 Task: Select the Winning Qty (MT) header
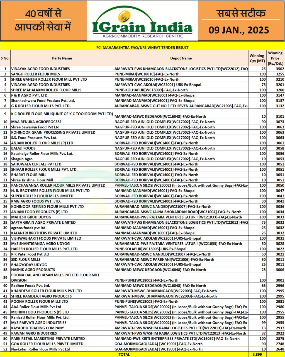257,58
